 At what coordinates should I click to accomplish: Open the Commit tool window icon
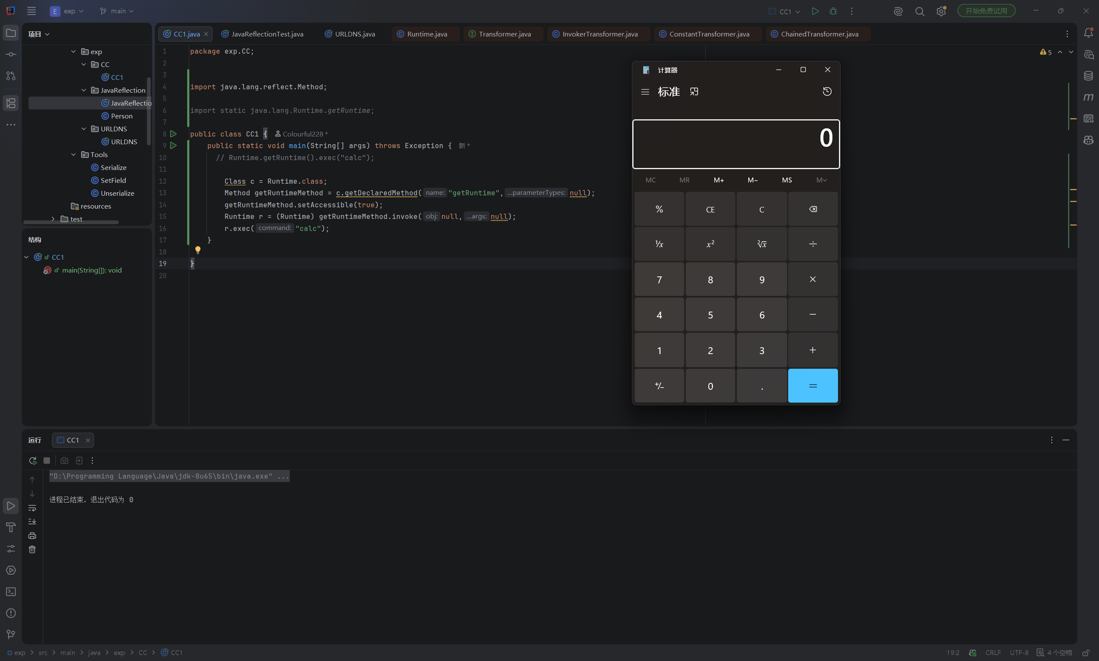(11, 55)
